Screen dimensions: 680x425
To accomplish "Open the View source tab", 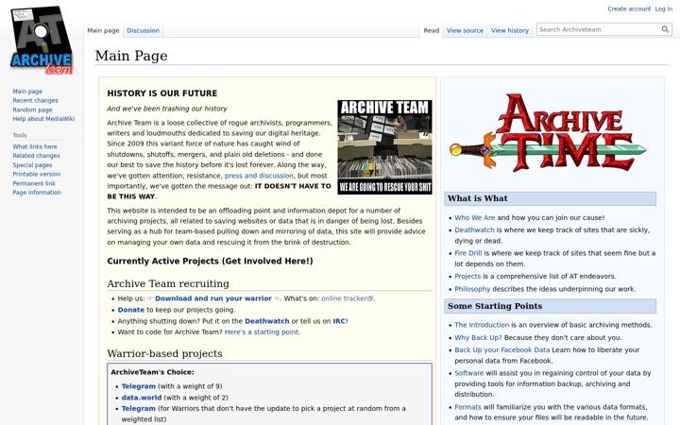I will tap(465, 30).
